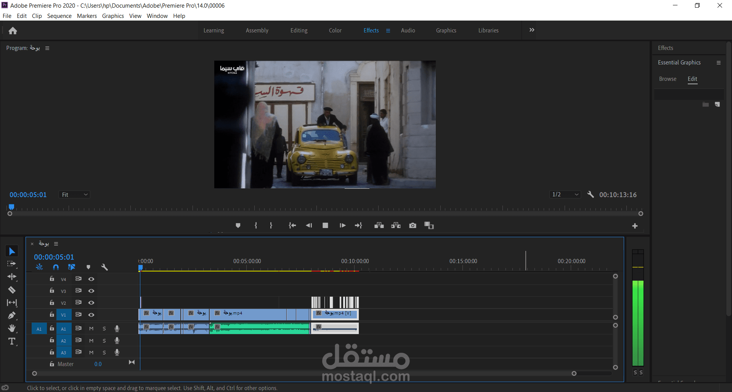Toggle Linked Selection in timeline
732x392 pixels.
[x=72, y=267]
